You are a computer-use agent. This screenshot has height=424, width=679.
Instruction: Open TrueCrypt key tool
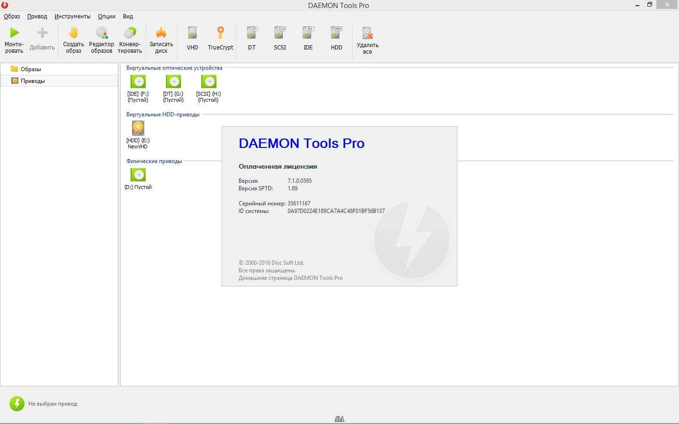(220, 39)
